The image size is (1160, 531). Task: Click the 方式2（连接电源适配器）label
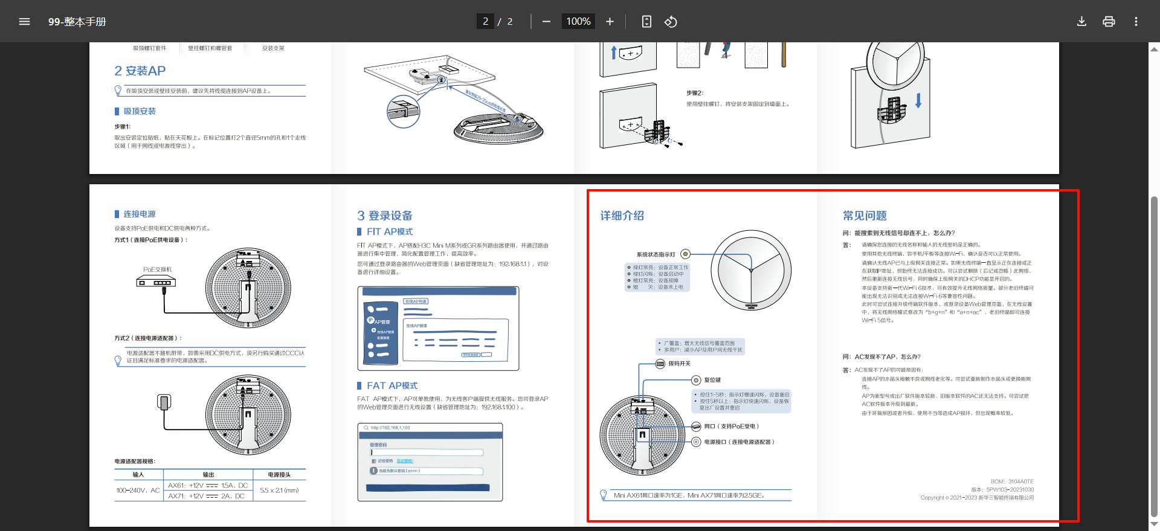pyautogui.click(x=149, y=338)
